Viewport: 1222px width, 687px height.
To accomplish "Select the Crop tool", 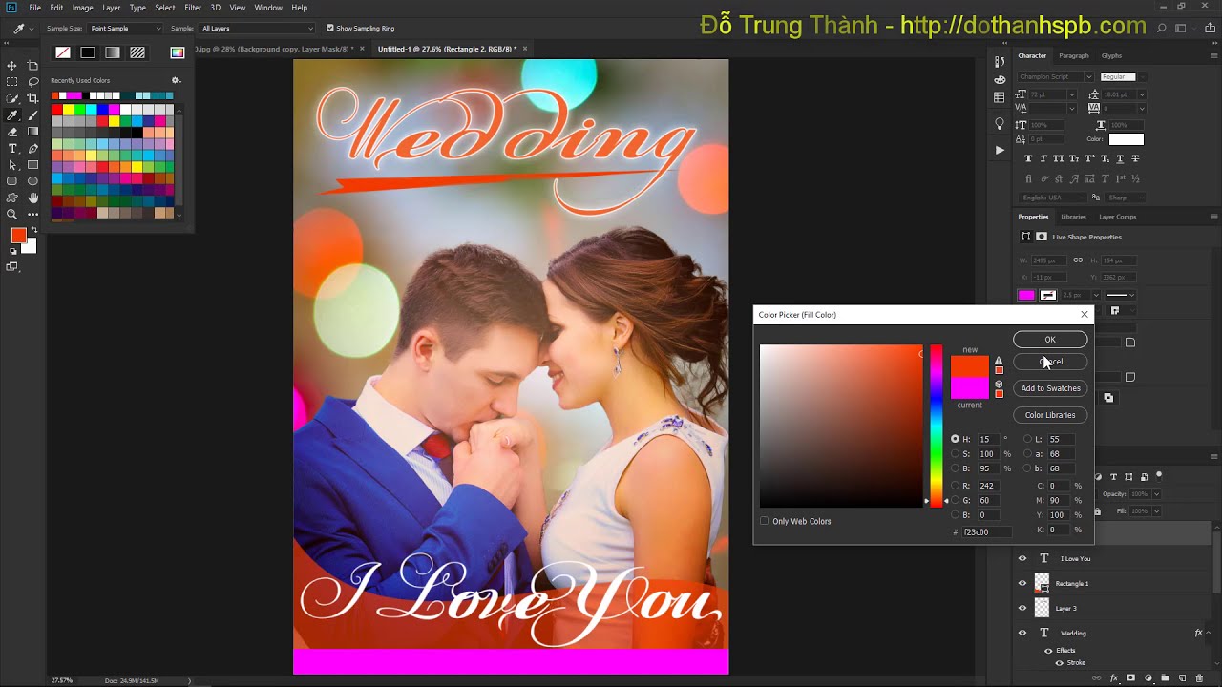I will click(x=33, y=98).
